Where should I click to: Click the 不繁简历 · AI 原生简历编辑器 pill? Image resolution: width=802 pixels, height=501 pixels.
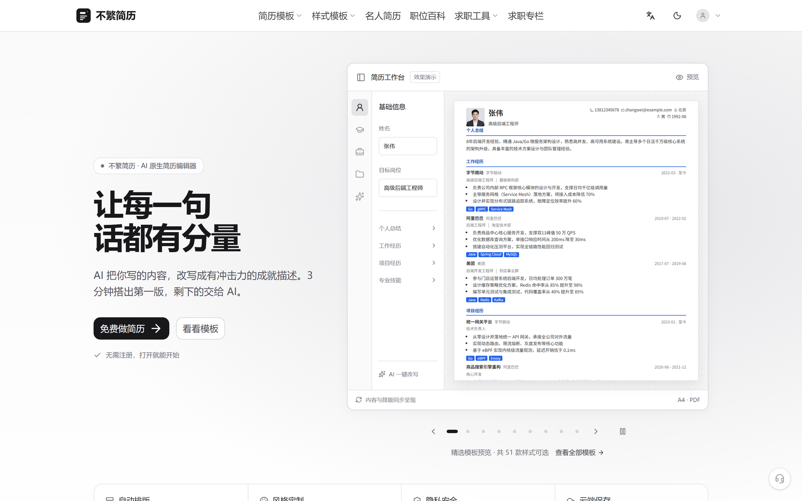coord(149,166)
